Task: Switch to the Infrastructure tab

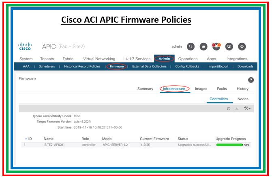Action: [x=174, y=89]
